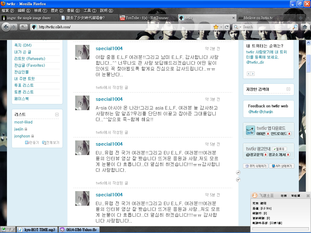Open the 광고소개서 download arrow icon
This screenshot has width=311, height=233.
(x=288, y=154)
